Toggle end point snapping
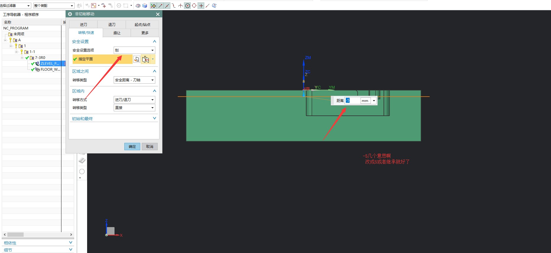The width and height of the screenshot is (551, 253). point(160,6)
